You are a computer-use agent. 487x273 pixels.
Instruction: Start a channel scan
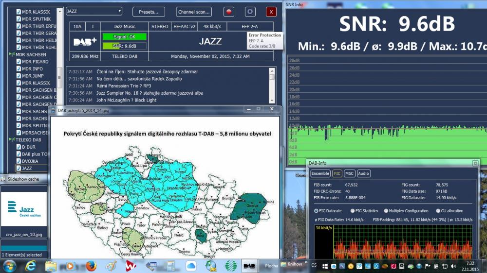pyautogui.click(x=194, y=12)
